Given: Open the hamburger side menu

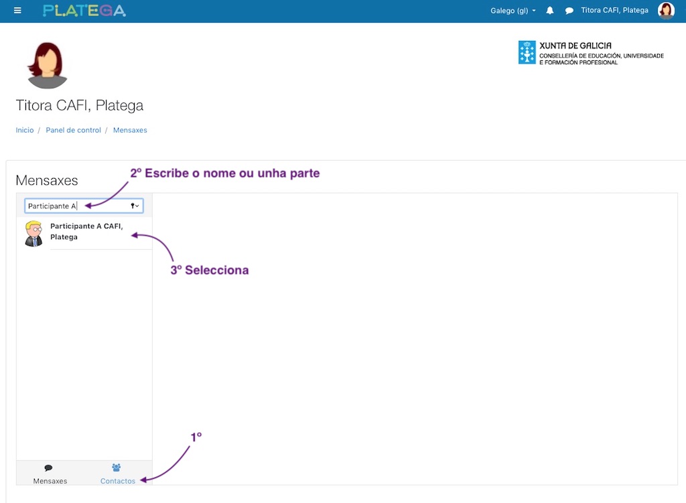Looking at the screenshot, I should pyautogui.click(x=17, y=11).
